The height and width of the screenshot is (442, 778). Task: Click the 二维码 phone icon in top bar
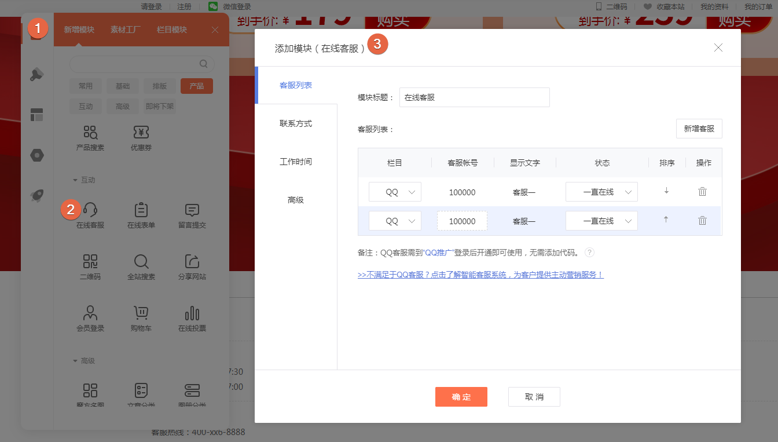599,6
